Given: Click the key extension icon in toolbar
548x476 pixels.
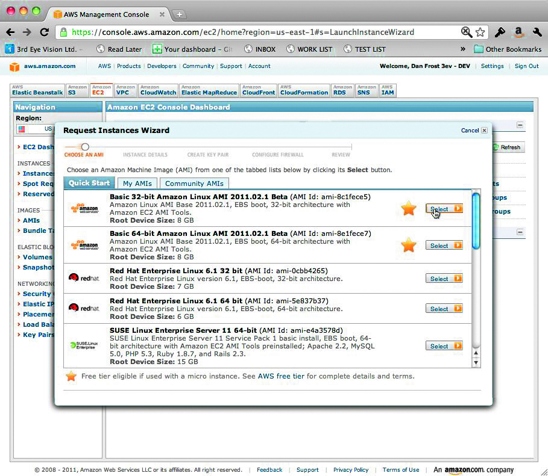Looking at the screenshot, I should [x=500, y=32].
